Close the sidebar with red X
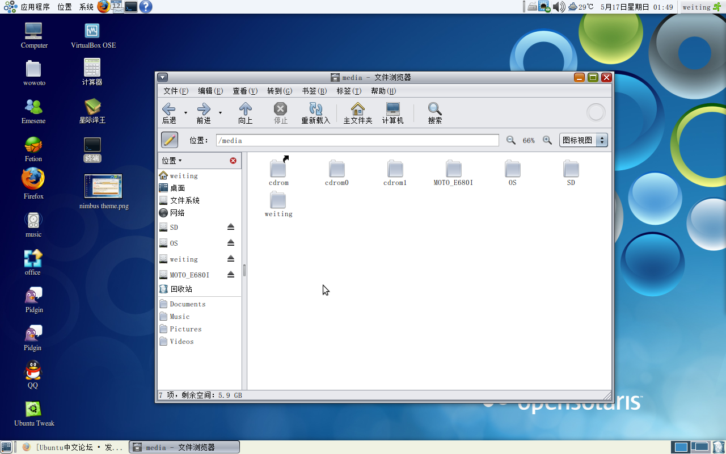This screenshot has width=726, height=454. (x=233, y=161)
